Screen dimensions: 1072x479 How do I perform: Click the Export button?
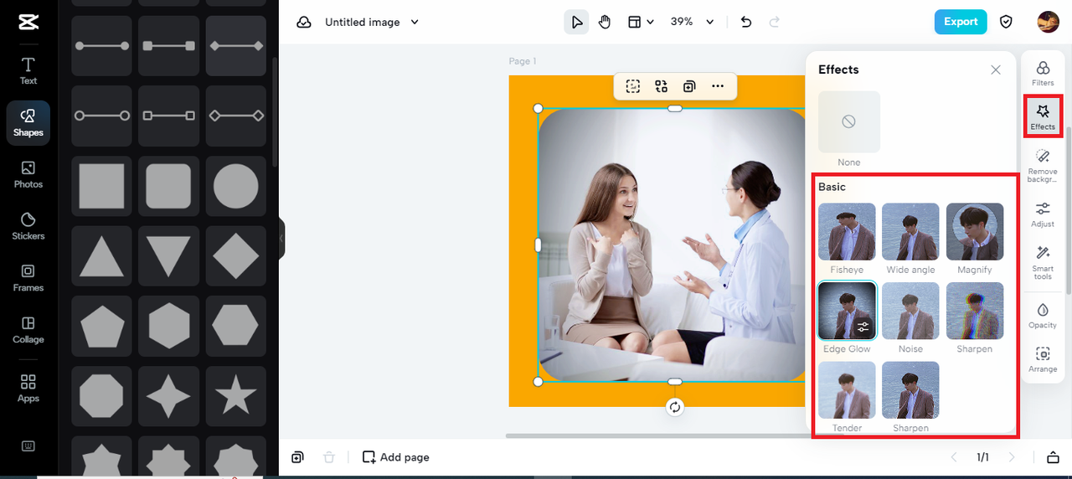[961, 23]
